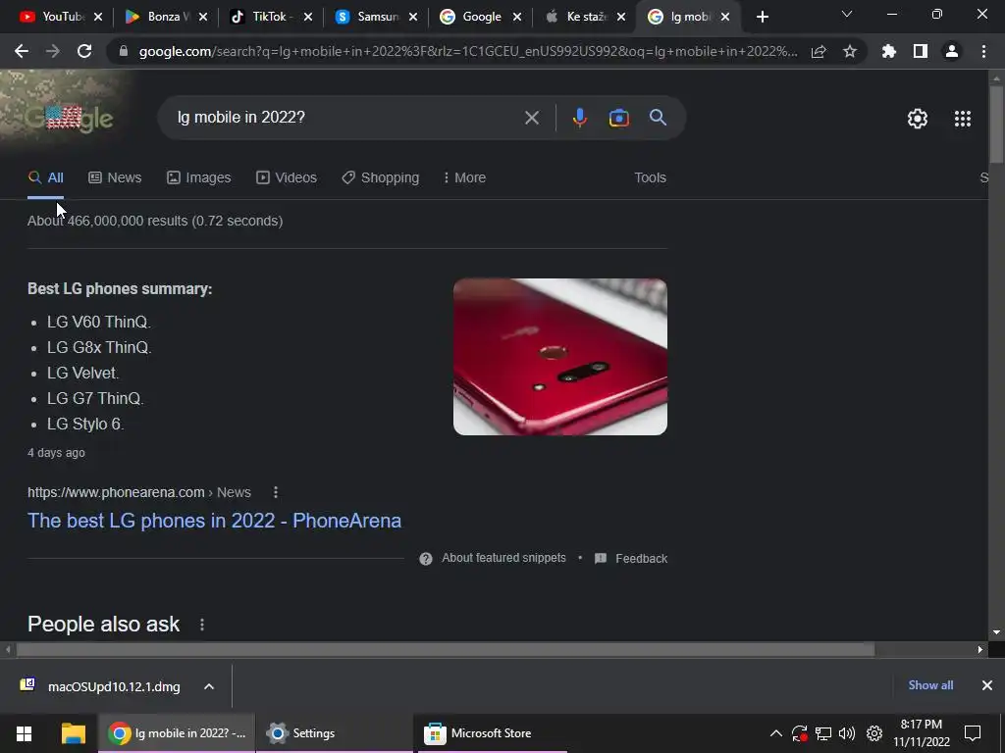This screenshot has height=753, width=1005.
Task: Reload the current Google search page
Action: pyautogui.click(x=84, y=51)
